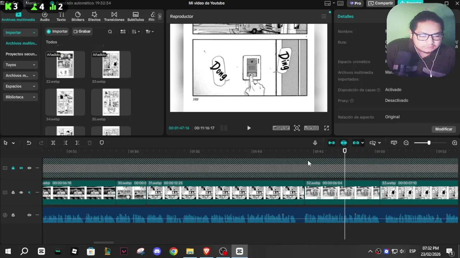
Task: Unlock the top video track
Action: pos(13,168)
